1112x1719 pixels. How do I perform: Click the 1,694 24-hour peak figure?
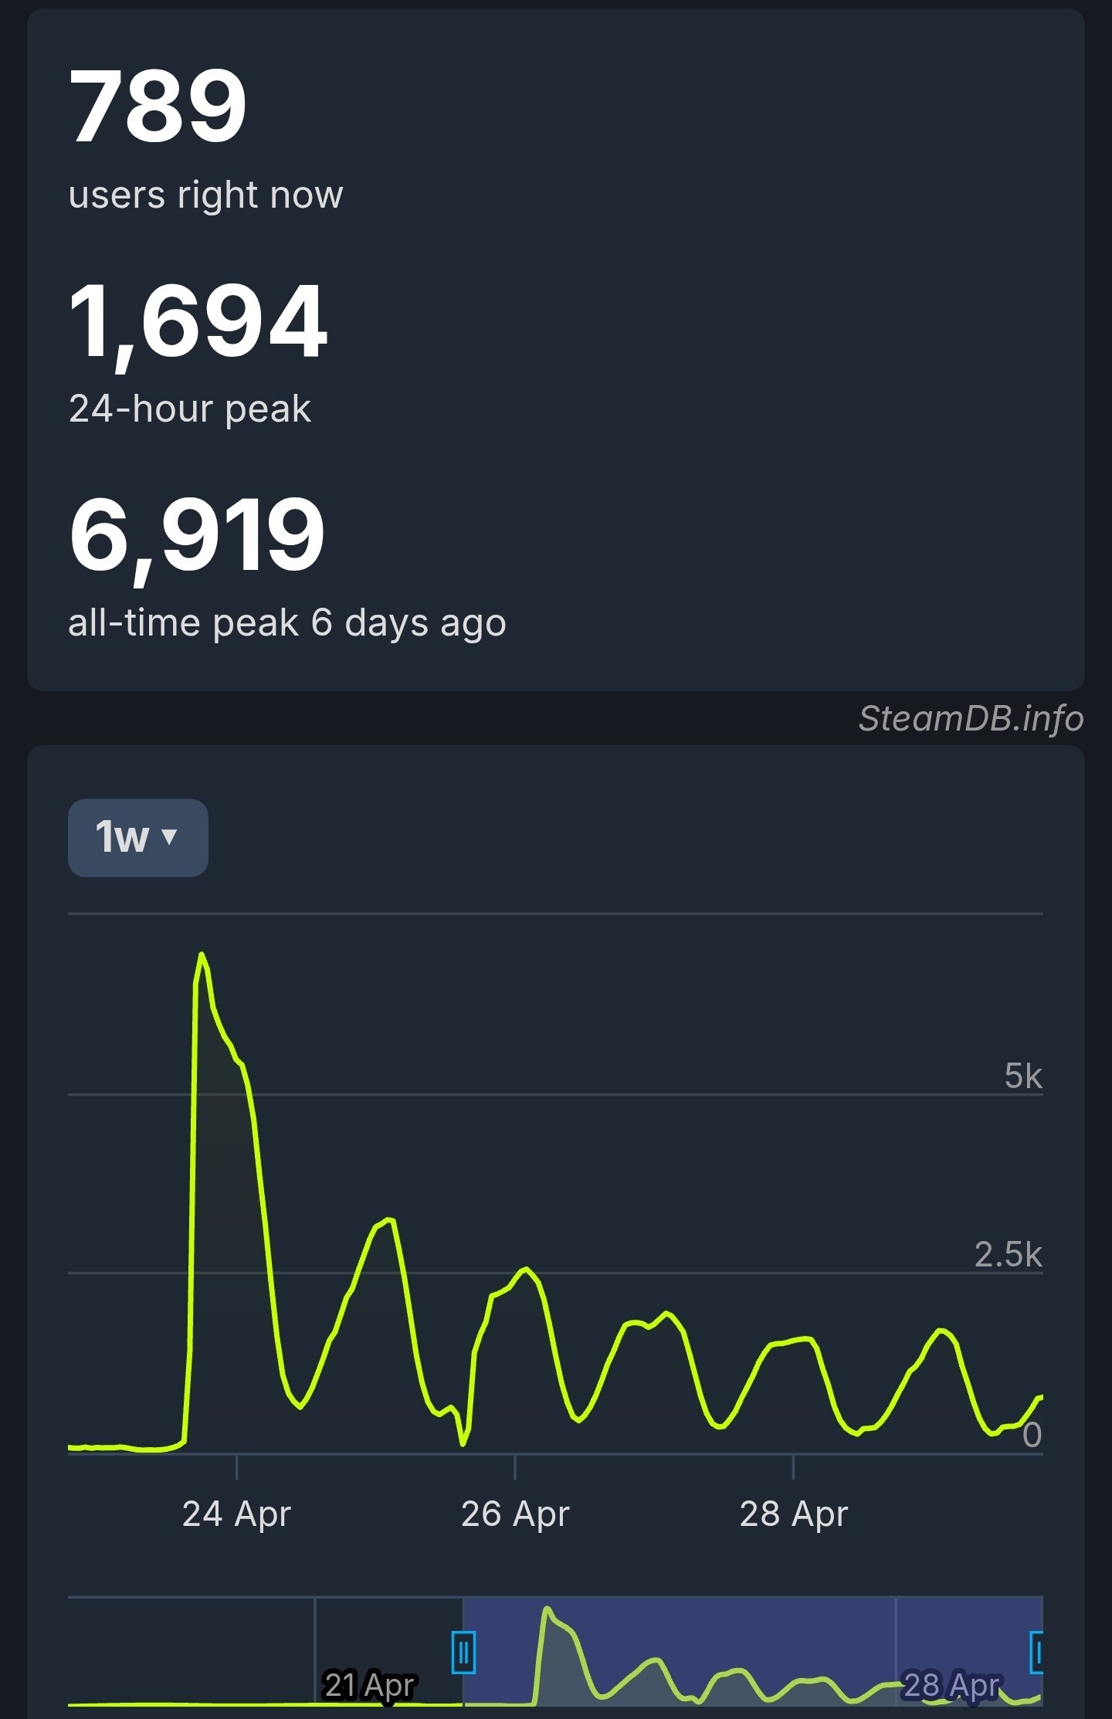tap(198, 321)
